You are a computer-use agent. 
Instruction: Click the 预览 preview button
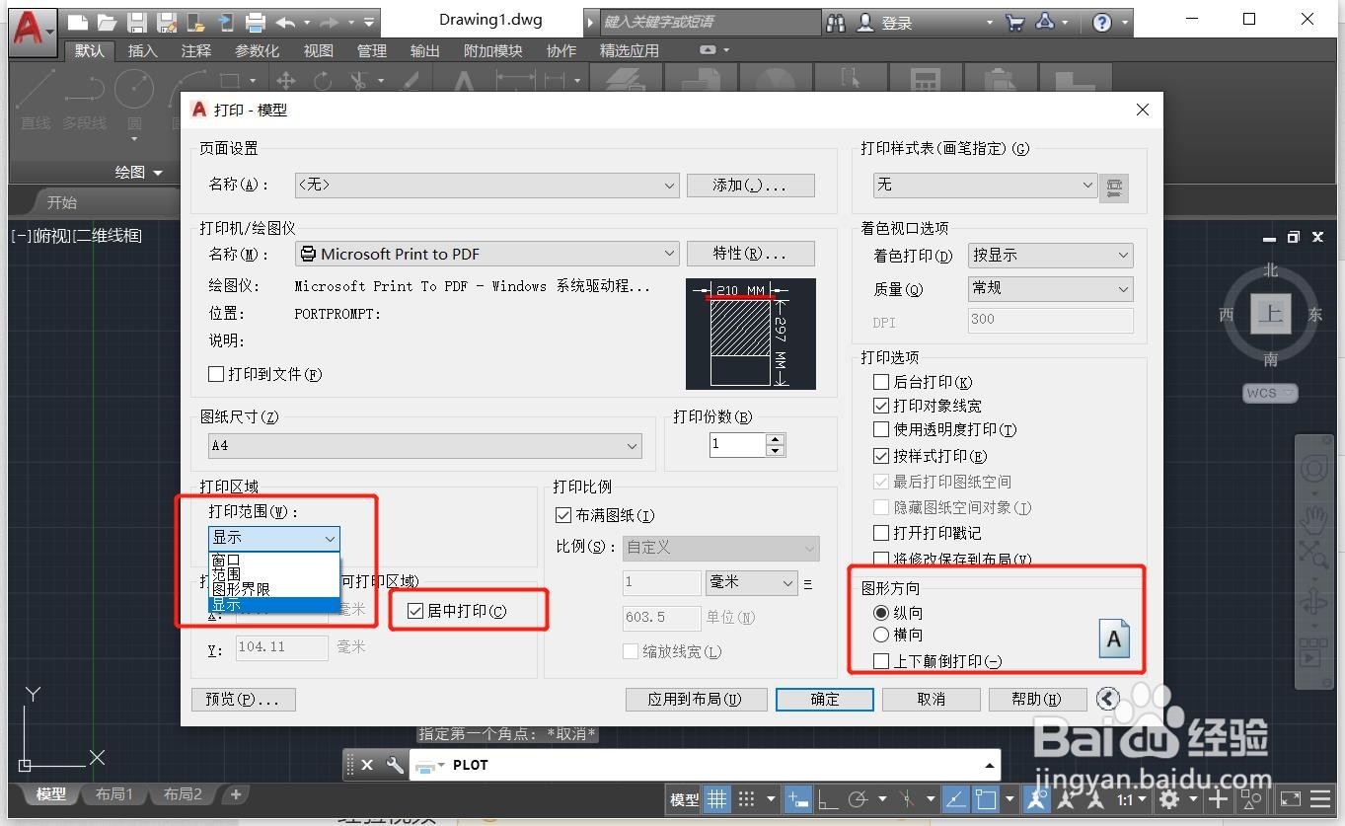243,699
